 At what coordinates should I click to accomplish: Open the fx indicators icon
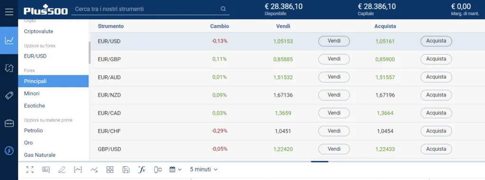(x=142, y=169)
